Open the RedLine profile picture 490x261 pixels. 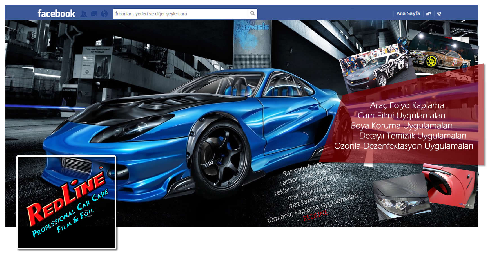(66, 202)
